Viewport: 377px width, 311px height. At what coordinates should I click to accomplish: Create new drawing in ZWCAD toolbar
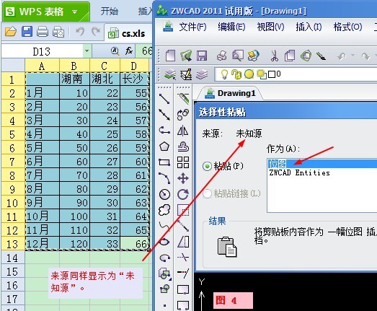click(x=170, y=56)
